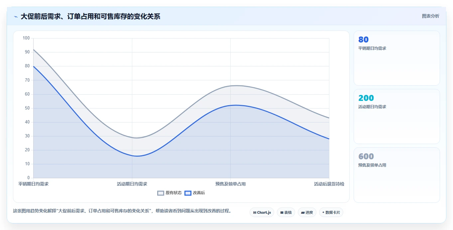Click the 表格 tag button
The height and width of the screenshot is (230, 453).
[286, 212]
